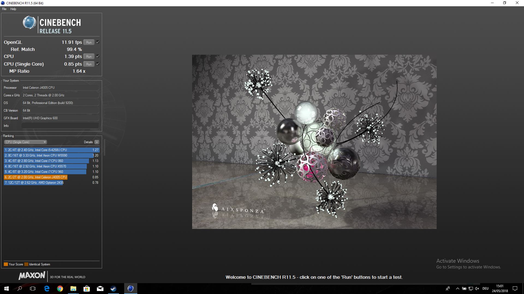Expand ranking Details arrow button
This screenshot has height=294, width=524.
coord(97,142)
